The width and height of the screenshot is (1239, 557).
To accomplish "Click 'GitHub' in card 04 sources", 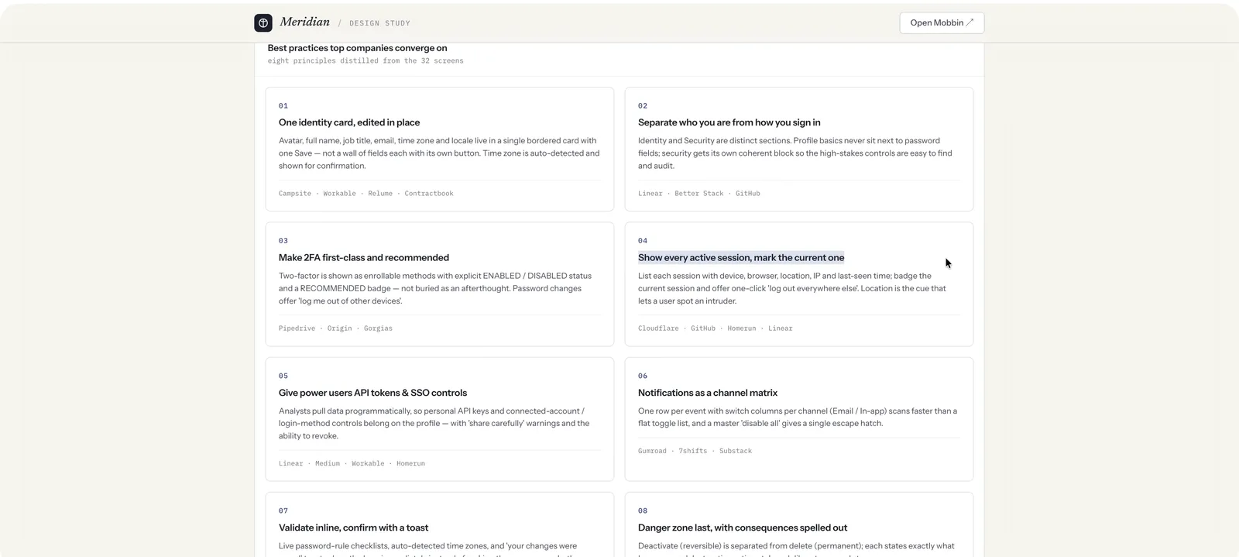I will [x=703, y=328].
